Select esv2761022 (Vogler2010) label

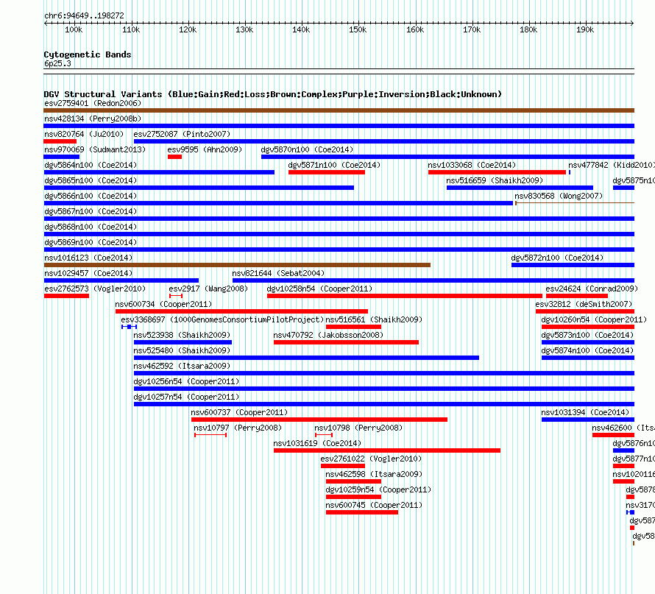(371, 459)
